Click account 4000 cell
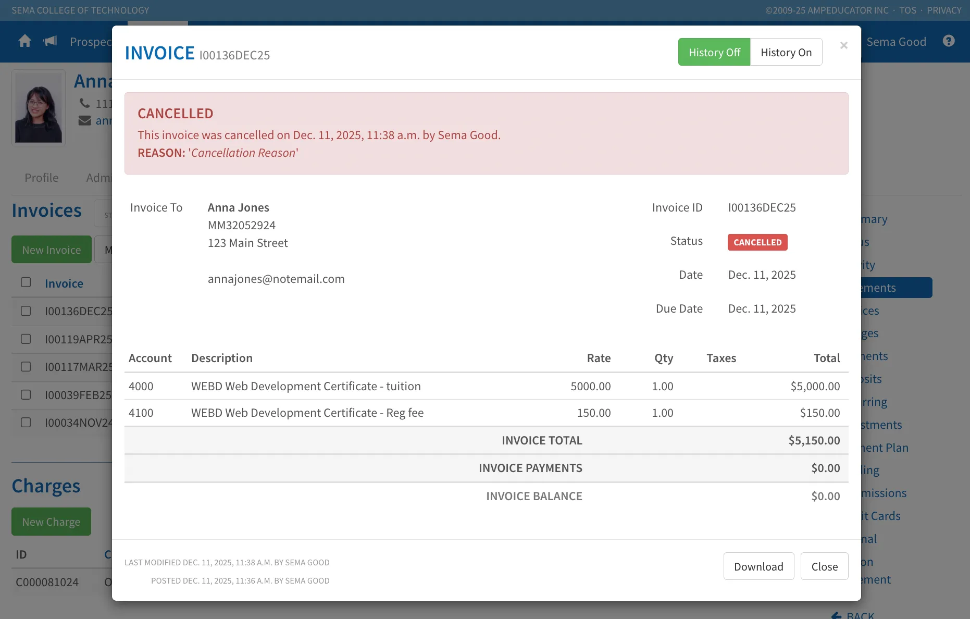This screenshot has height=619, width=970. [x=141, y=386]
